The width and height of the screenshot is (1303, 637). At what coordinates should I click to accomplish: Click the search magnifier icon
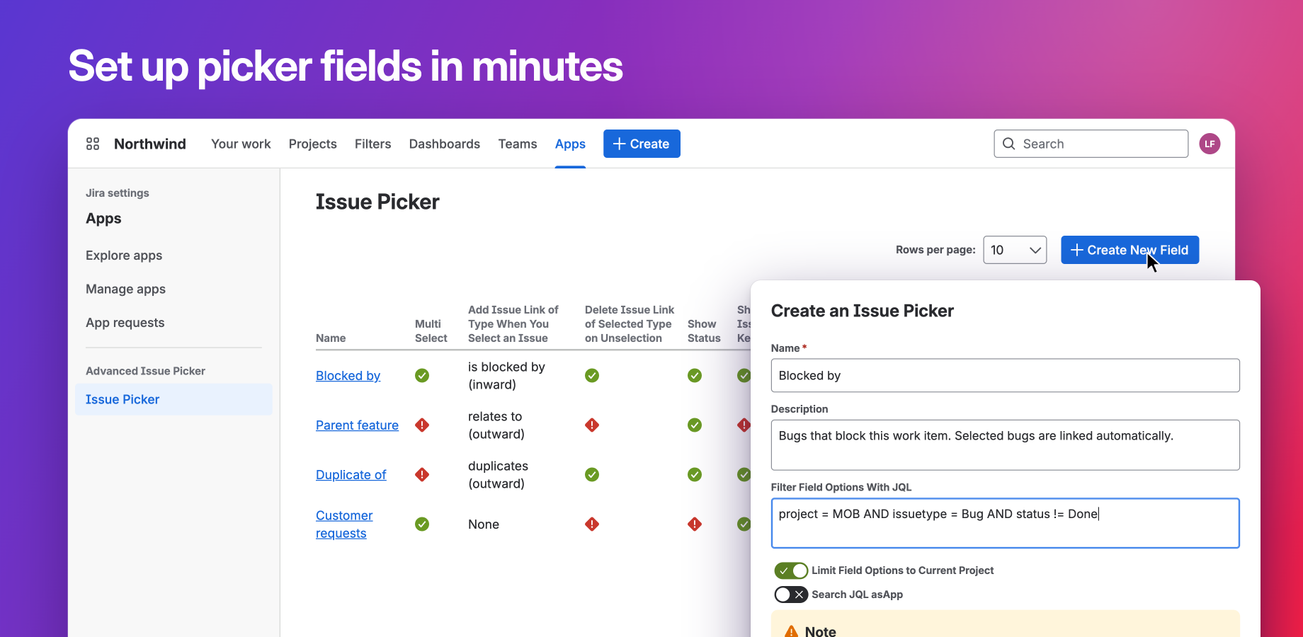pyautogui.click(x=1009, y=144)
